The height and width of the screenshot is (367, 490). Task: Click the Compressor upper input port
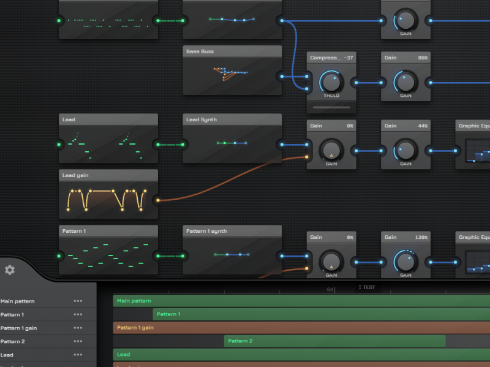(307, 76)
